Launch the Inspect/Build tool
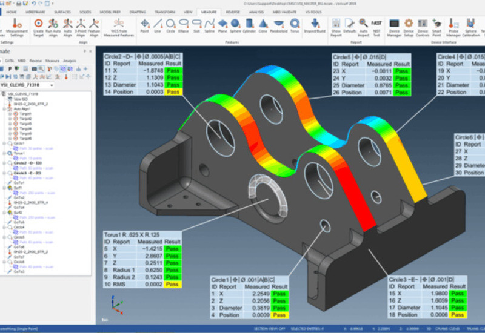The image size is (485, 333). [x=315, y=26]
